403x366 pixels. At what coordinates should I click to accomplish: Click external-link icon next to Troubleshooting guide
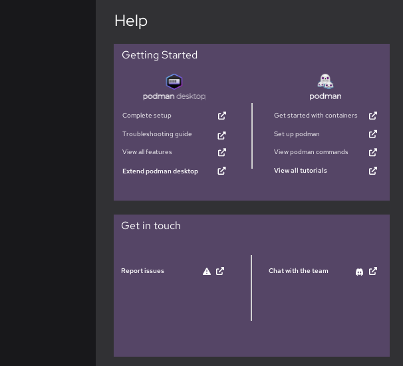pyautogui.click(x=222, y=136)
